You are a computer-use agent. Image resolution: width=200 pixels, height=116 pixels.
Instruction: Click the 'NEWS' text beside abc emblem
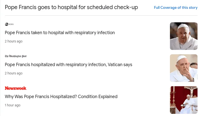(x=11, y=24)
